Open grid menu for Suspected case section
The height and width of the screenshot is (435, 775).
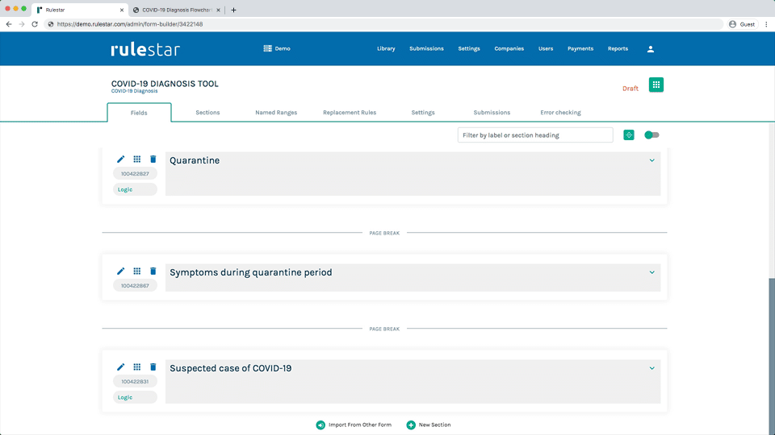137,367
